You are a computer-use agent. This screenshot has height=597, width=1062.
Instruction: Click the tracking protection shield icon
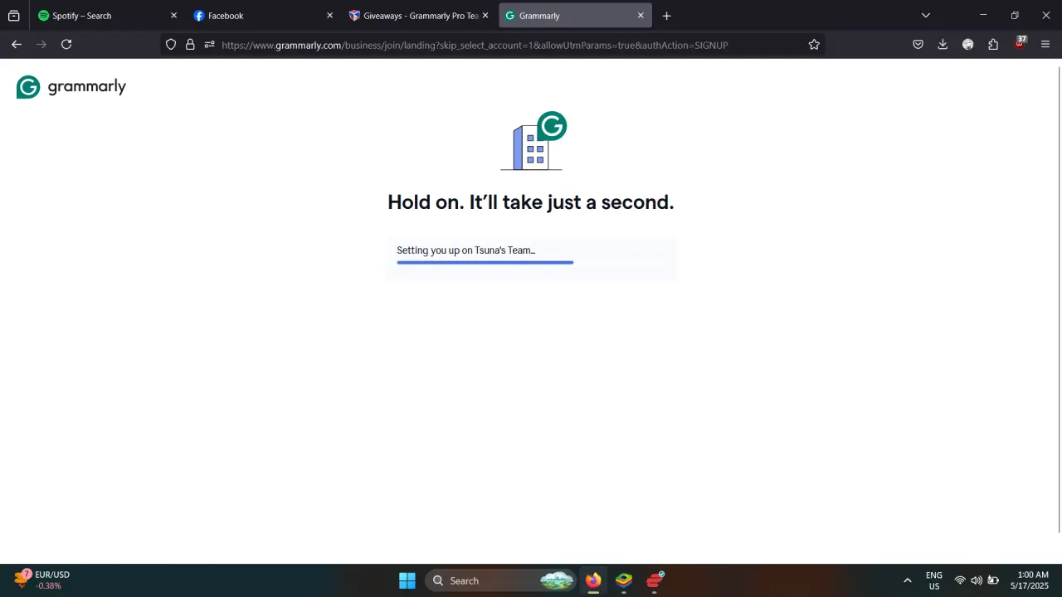(x=171, y=45)
